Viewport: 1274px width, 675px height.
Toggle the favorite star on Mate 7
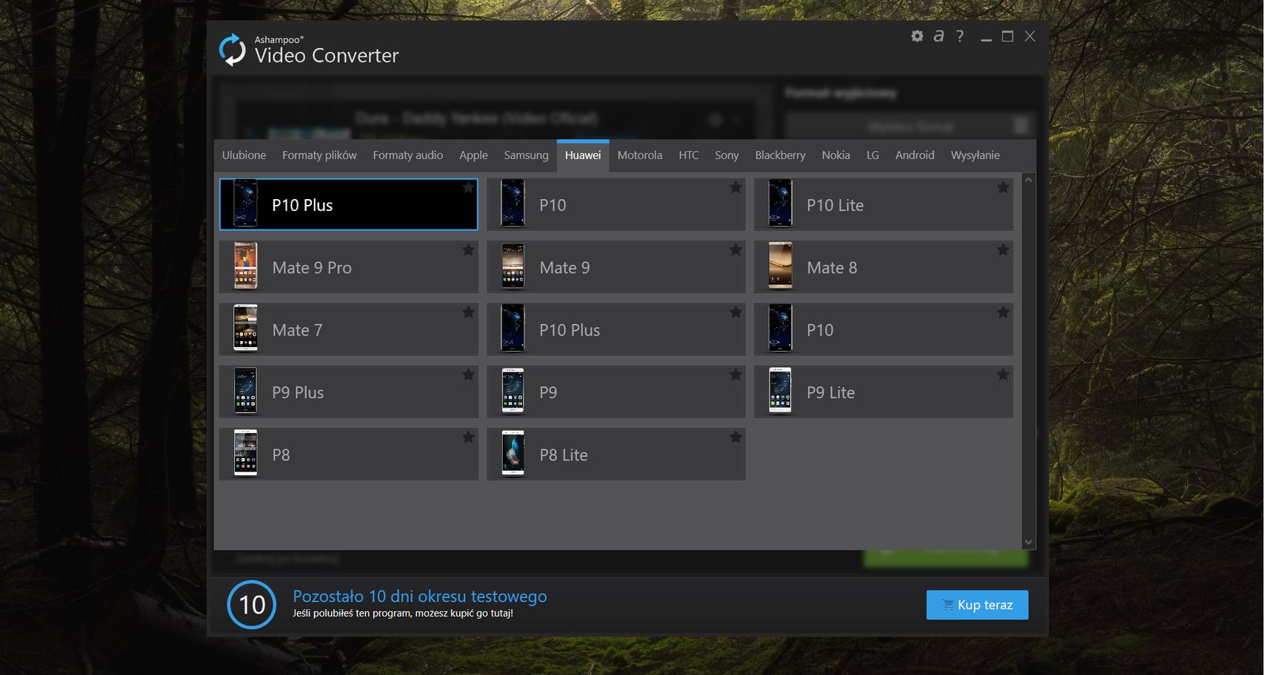468,312
